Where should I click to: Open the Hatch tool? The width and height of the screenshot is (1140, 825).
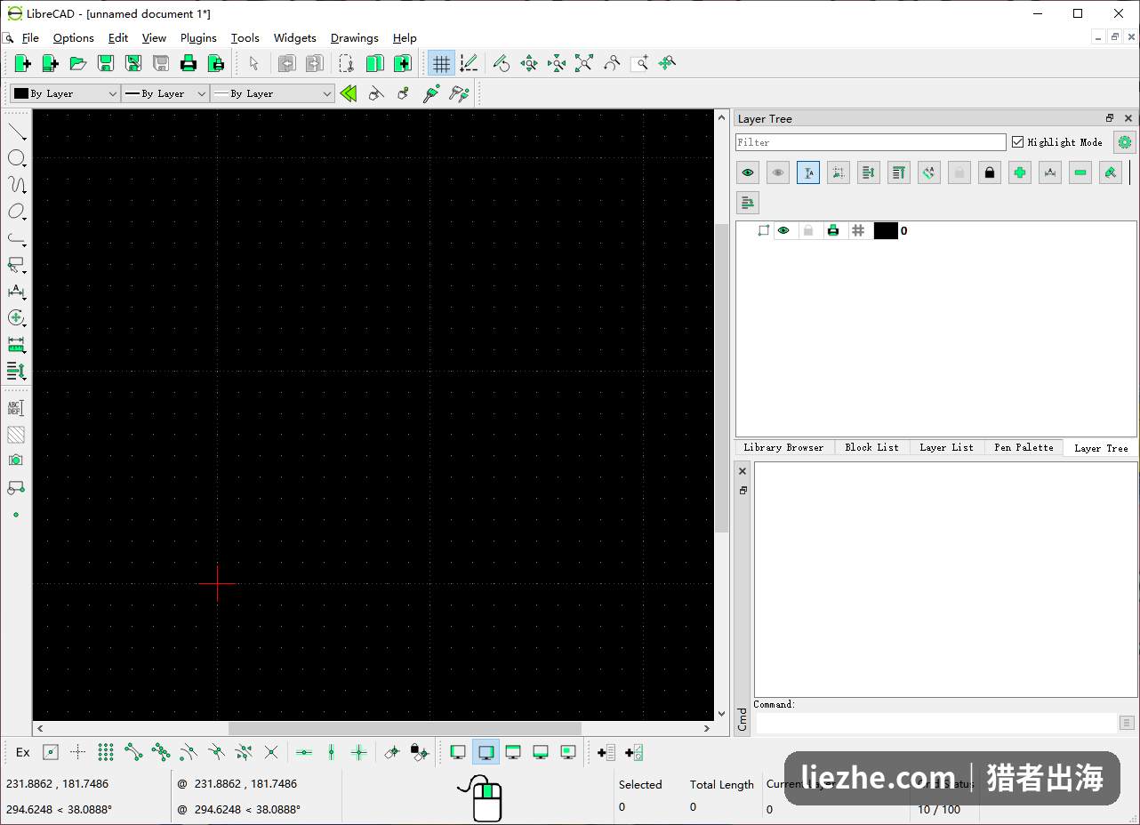[16, 435]
